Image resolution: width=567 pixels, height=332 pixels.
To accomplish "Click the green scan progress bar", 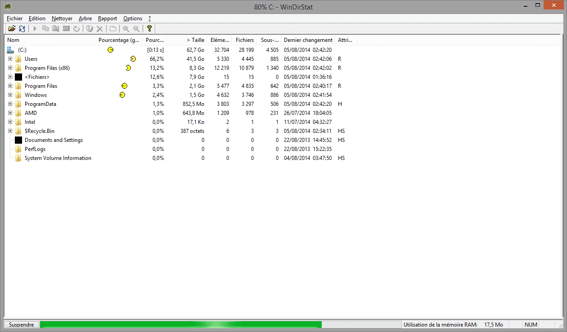I will 180,324.
